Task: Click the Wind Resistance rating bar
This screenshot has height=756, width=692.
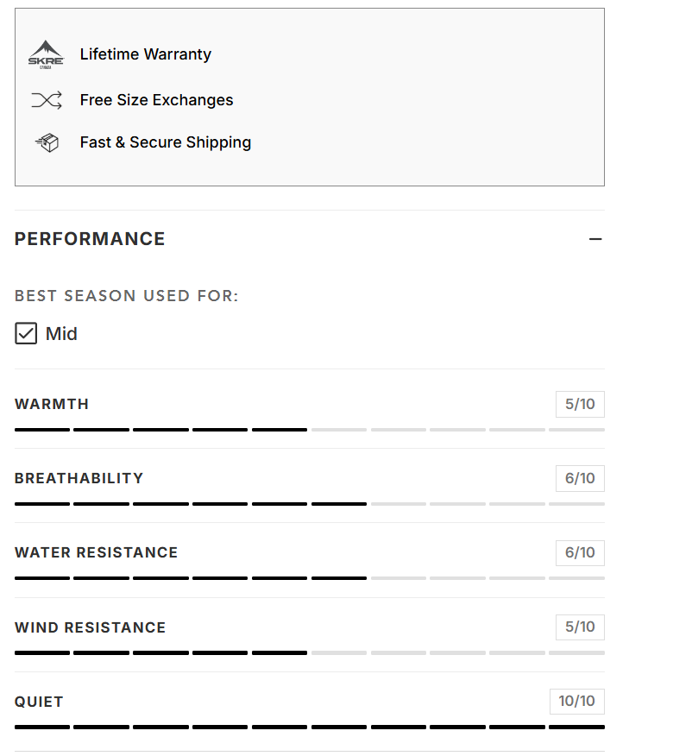Action: pos(310,652)
